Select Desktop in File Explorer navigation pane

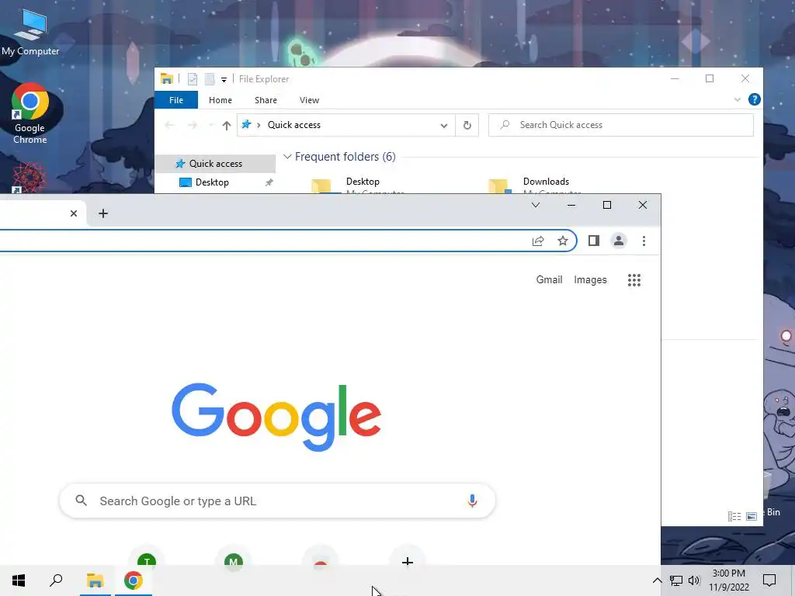(212, 182)
